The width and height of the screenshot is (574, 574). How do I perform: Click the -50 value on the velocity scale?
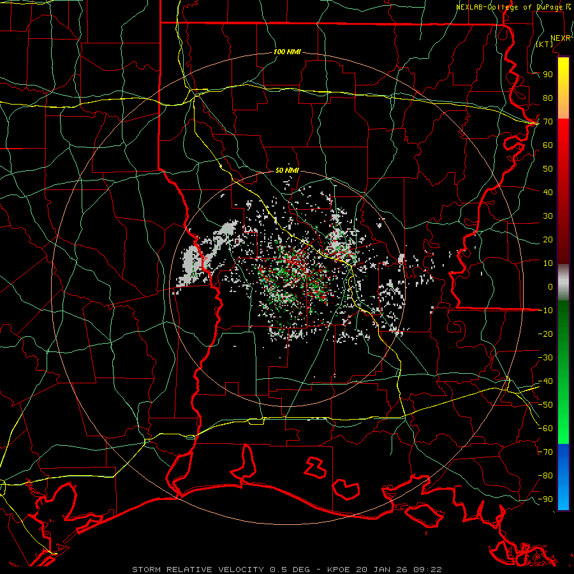tap(545, 405)
